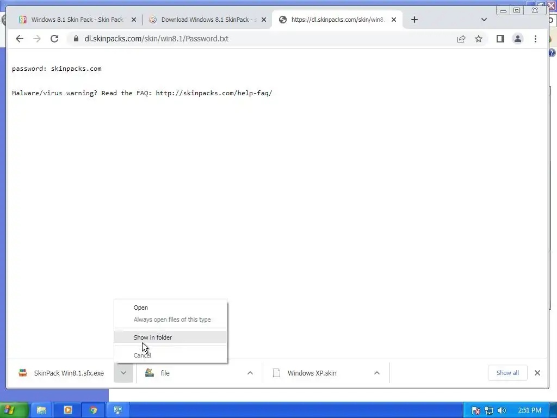
Task: Expand options for Windows XP.skin download
Action: click(x=377, y=373)
